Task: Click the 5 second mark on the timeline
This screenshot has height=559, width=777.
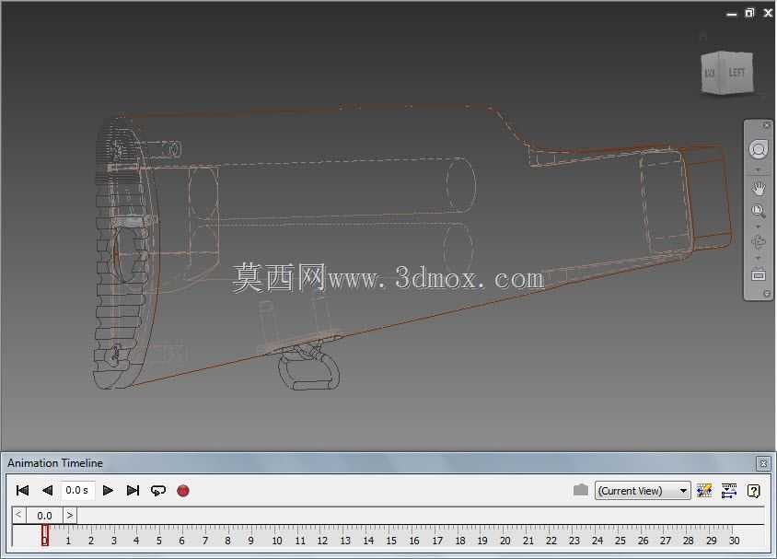Action: pyautogui.click(x=159, y=541)
